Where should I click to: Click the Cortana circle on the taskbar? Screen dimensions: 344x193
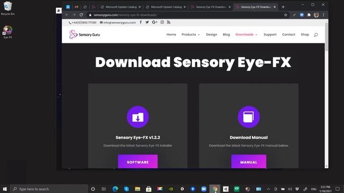93,189
